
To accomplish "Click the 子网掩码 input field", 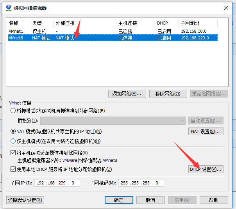I will coord(141,183).
